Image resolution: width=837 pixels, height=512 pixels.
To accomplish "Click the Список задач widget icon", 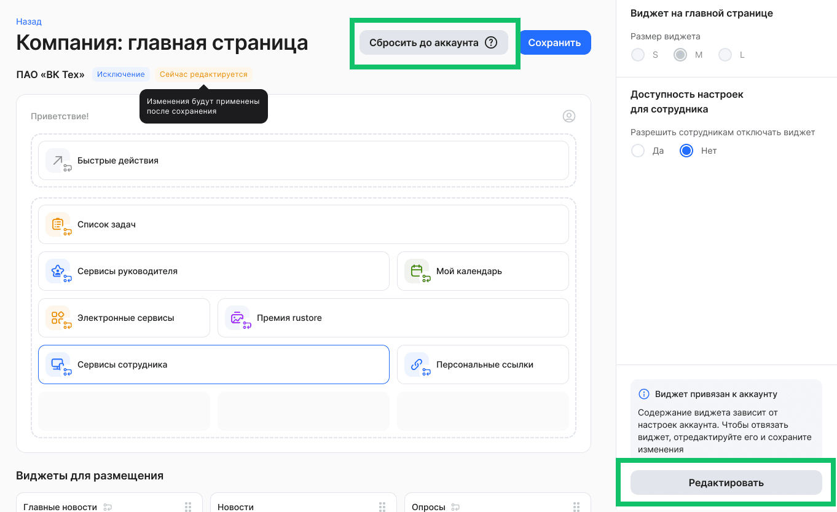I will (58, 224).
